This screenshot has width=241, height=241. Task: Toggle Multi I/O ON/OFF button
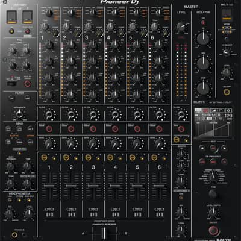pos(227,92)
